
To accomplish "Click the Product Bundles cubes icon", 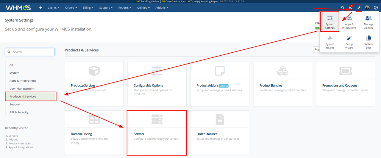I will coord(282,71).
